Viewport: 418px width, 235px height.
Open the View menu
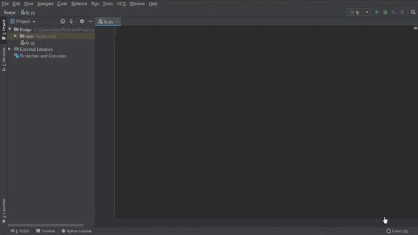29,4
